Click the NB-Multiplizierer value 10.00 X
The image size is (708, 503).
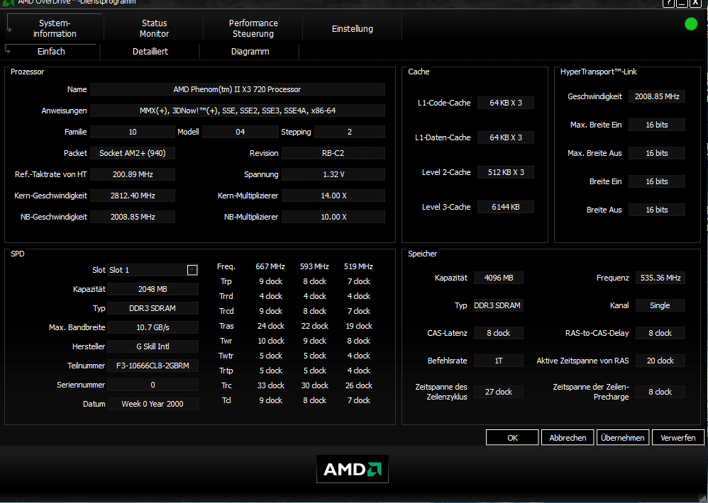tap(333, 217)
